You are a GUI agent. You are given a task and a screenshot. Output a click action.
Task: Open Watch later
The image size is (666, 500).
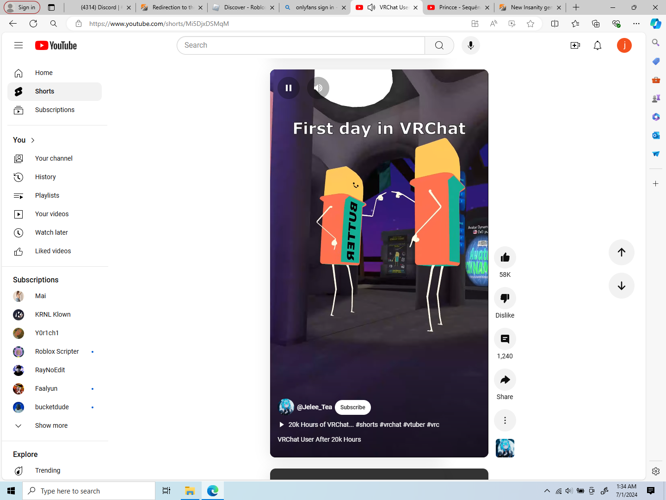pyautogui.click(x=55, y=232)
